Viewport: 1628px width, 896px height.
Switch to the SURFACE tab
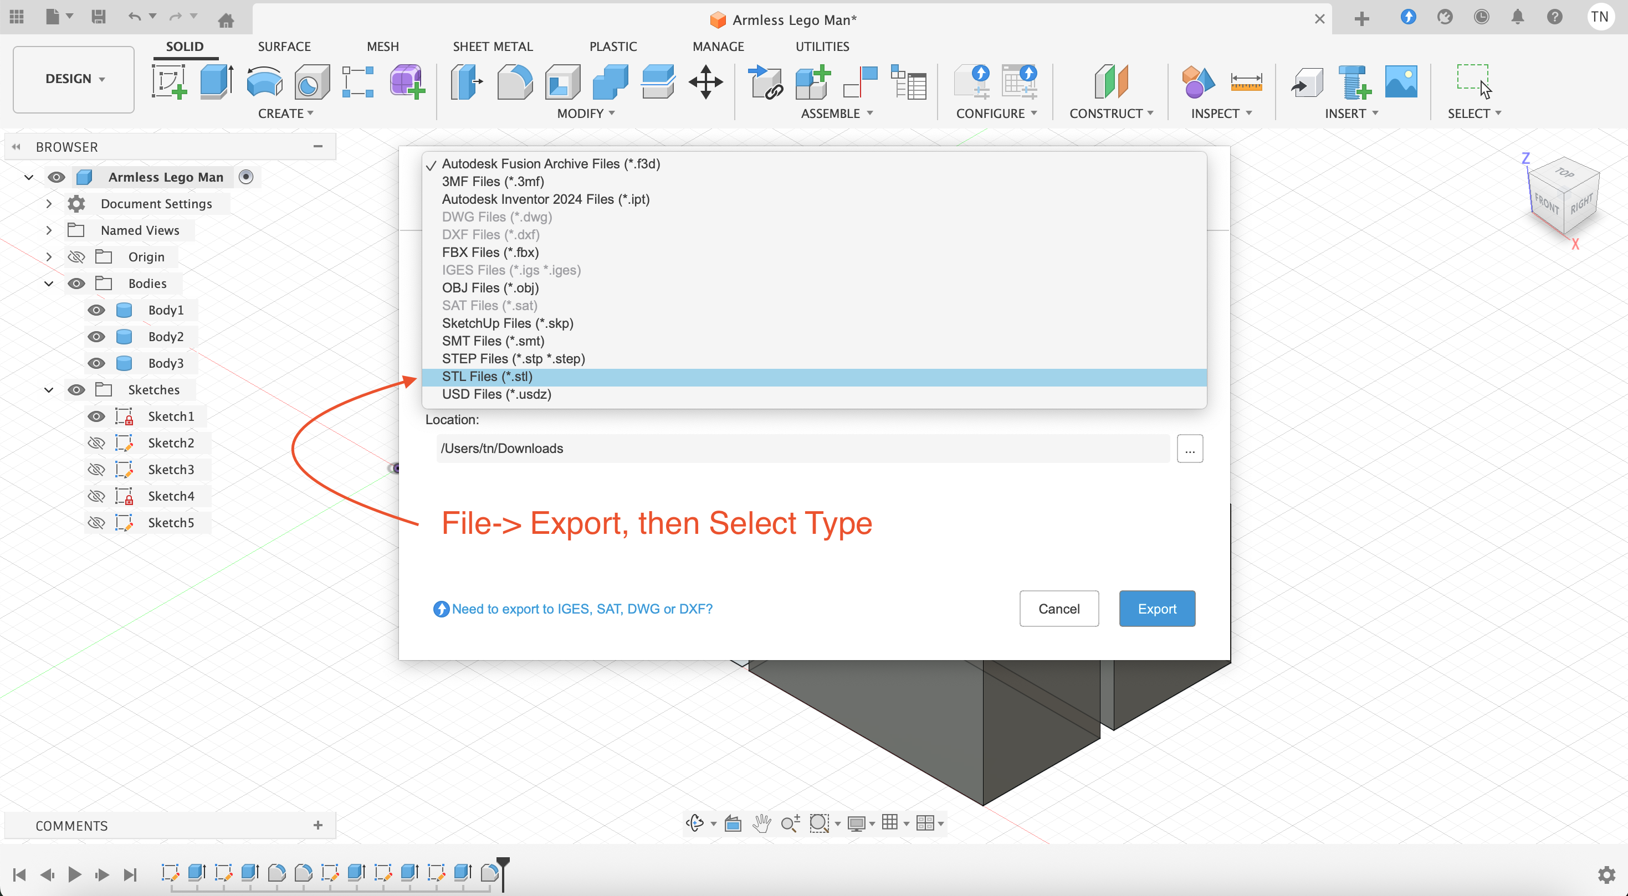[284, 46]
